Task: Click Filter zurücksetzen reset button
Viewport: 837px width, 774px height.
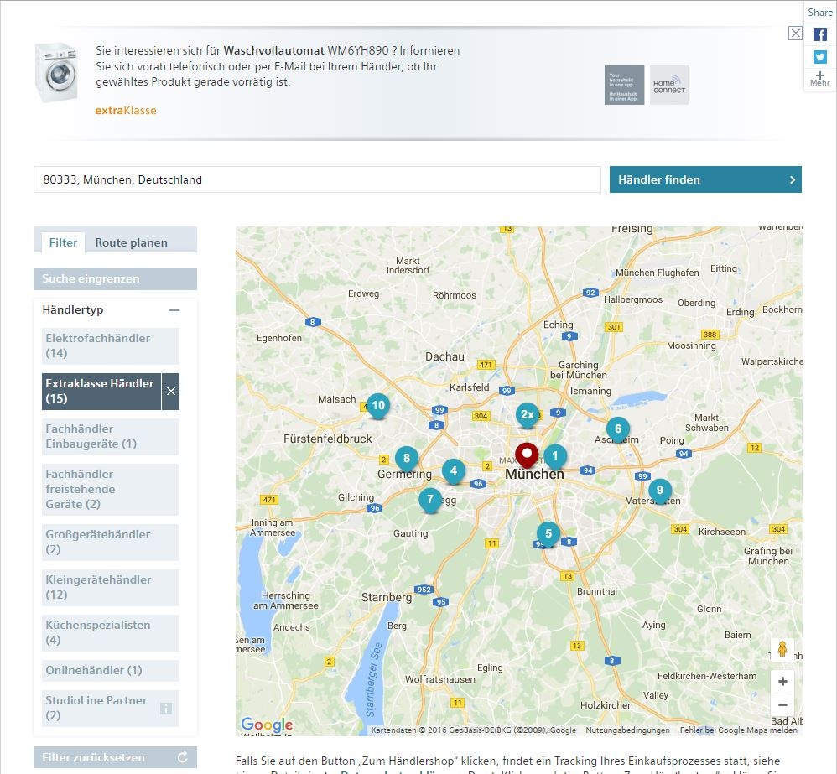Action: point(115,757)
